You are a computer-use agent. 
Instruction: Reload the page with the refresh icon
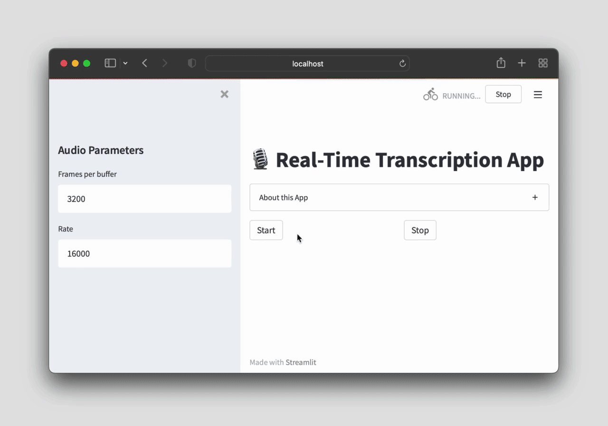(x=402, y=63)
